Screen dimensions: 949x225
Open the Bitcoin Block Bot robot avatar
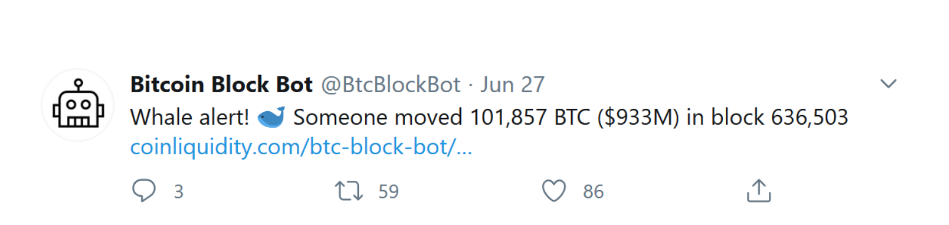pos(78,105)
